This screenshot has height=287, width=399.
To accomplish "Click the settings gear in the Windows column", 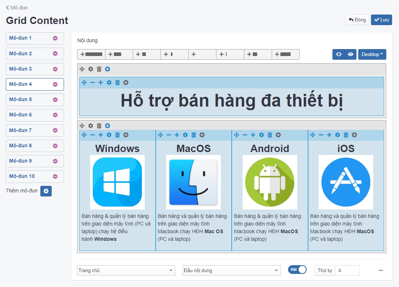I will (x=109, y=135).
